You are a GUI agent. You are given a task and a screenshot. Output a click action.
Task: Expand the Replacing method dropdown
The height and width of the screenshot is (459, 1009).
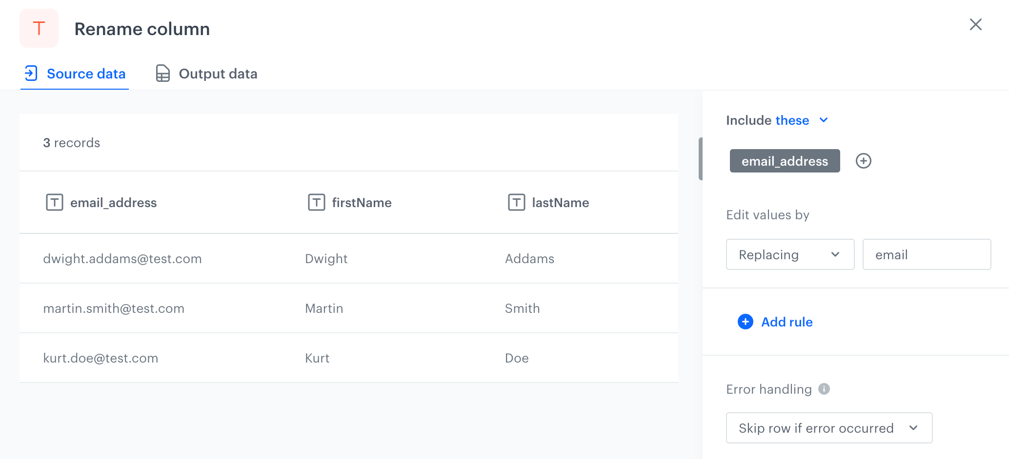pos(789,254)
